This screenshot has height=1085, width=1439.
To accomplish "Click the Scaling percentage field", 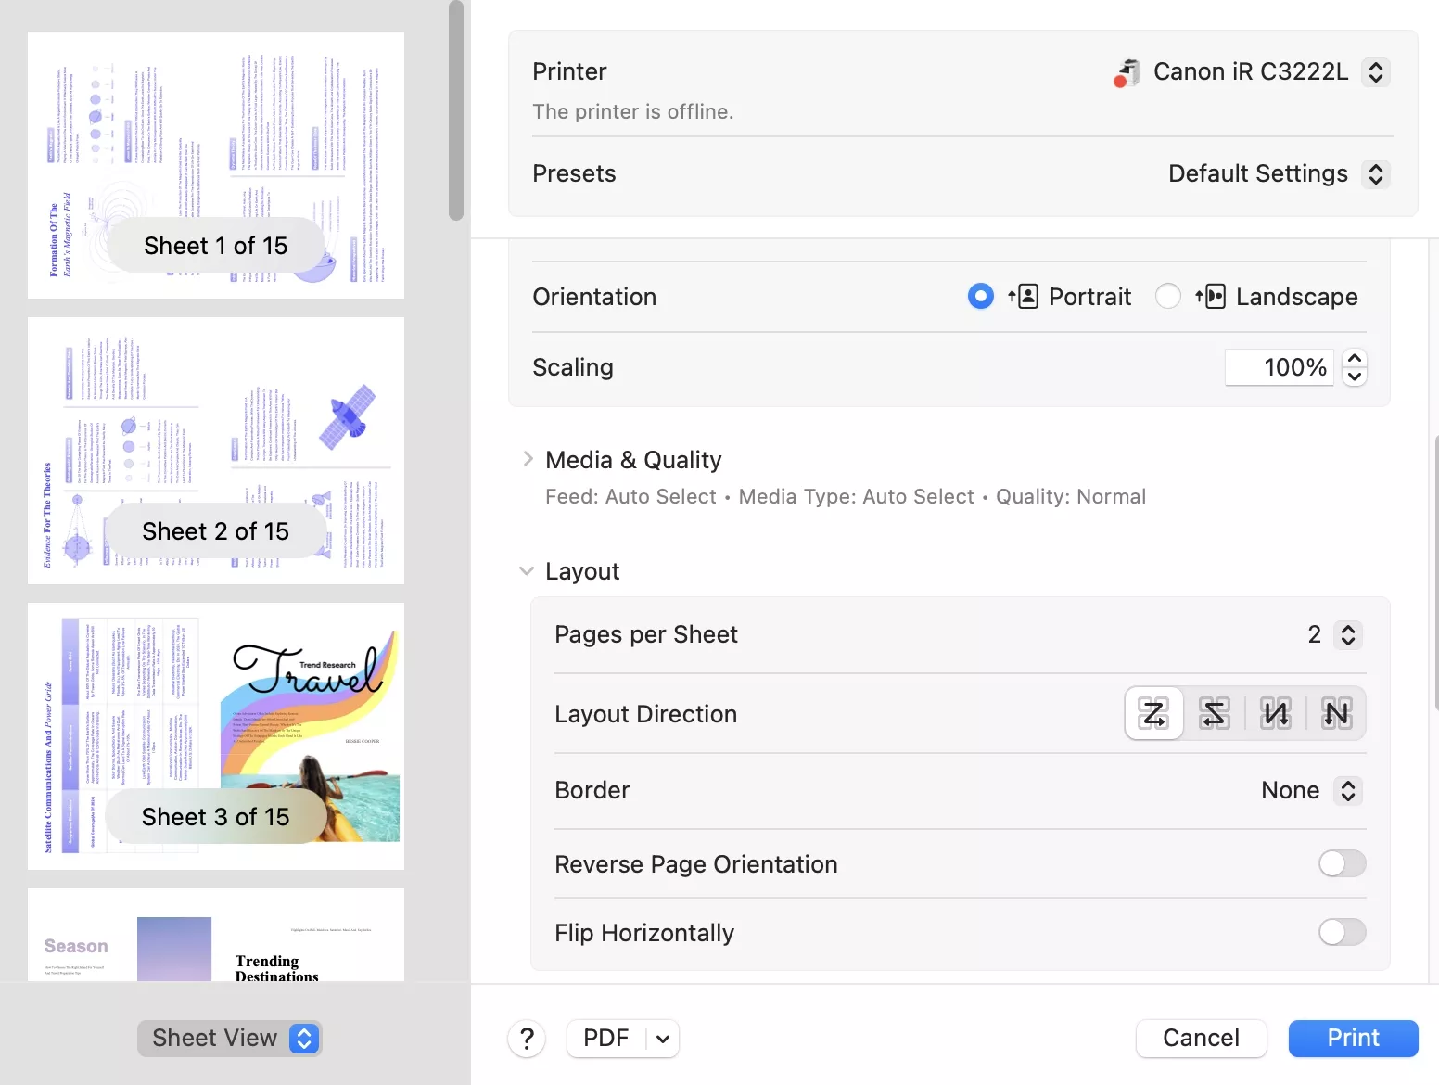I will coord(1280,367).
